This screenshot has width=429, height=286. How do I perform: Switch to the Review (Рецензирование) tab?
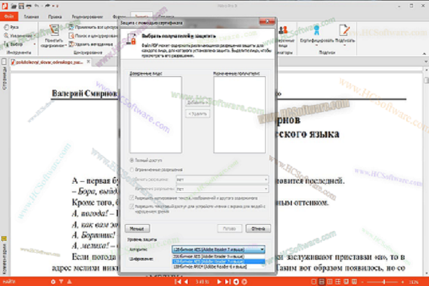(87, 17)
